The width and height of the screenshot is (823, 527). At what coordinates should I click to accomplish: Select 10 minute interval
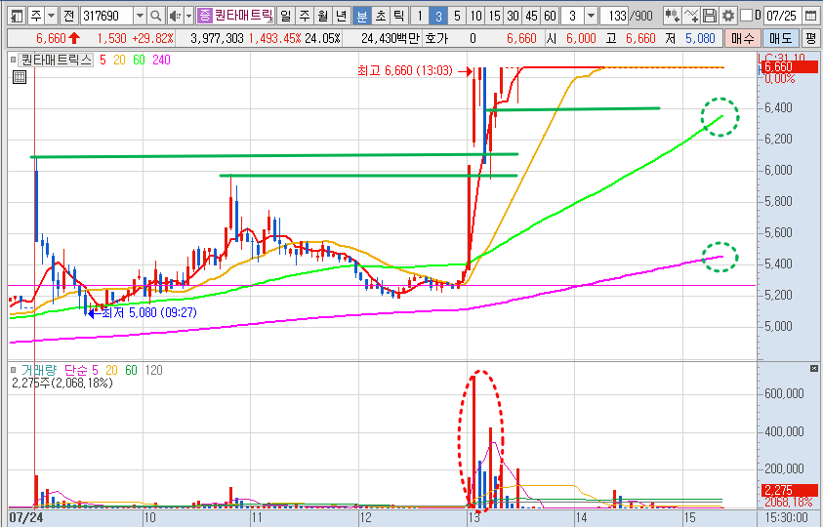[x=475, y=17]
